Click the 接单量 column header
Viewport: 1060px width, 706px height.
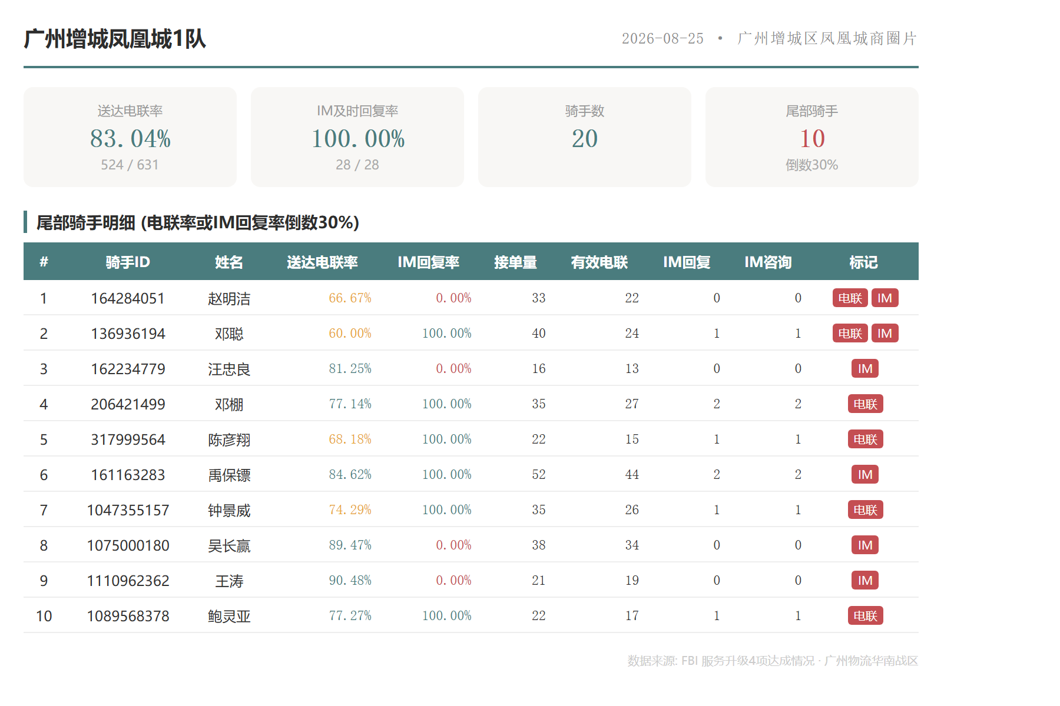(x=515, y=262)
